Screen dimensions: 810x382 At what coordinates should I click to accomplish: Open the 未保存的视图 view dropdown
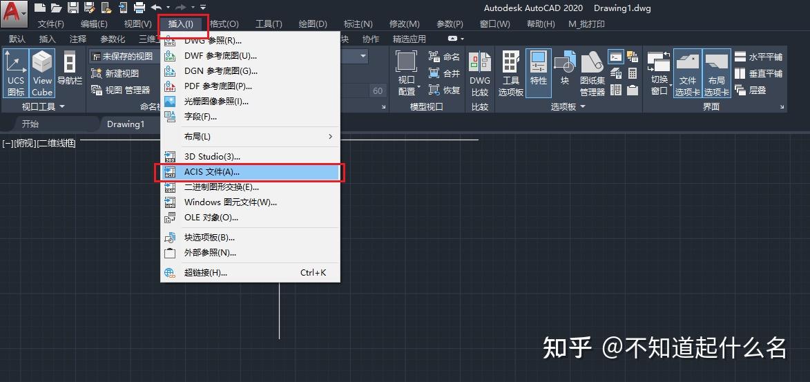pos(124,56)
